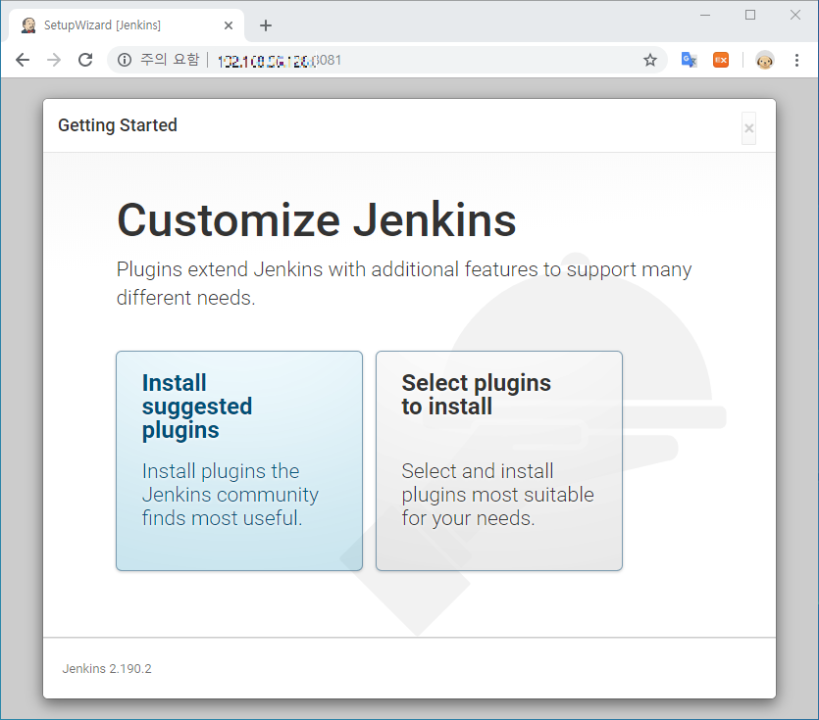Click the browser forward arrow

tap(54, 60)
